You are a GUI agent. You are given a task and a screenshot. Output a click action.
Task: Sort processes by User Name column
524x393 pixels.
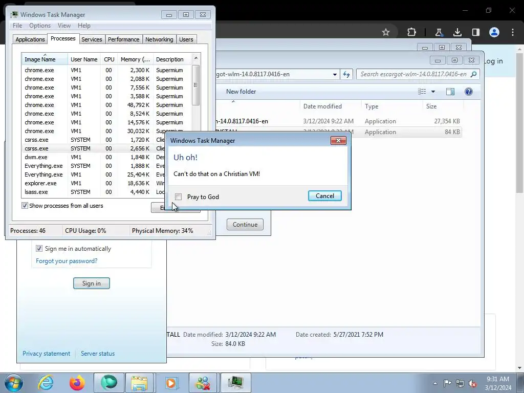84,59
